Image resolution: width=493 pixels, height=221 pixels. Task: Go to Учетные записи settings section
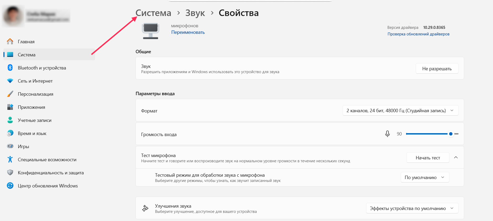(34, 120)
